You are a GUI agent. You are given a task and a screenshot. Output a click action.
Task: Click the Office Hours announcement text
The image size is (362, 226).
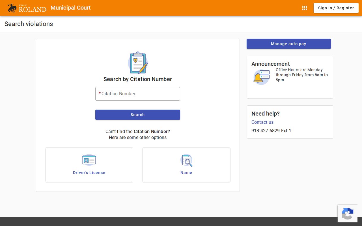click(x=302, y=75)
